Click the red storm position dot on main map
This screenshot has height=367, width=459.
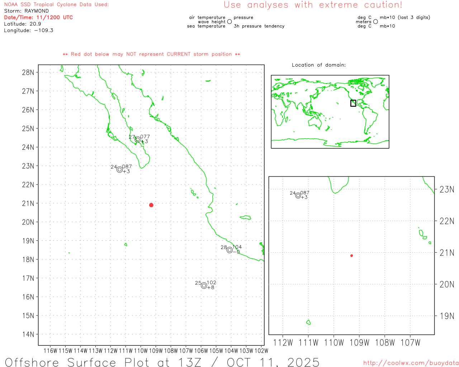(151, 205)
